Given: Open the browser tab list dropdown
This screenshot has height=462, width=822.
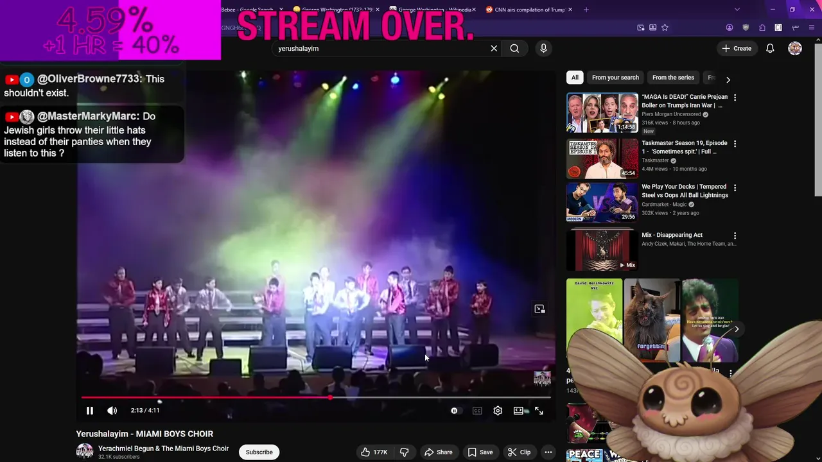Looking at the screenshot, I should pos(737,10).
